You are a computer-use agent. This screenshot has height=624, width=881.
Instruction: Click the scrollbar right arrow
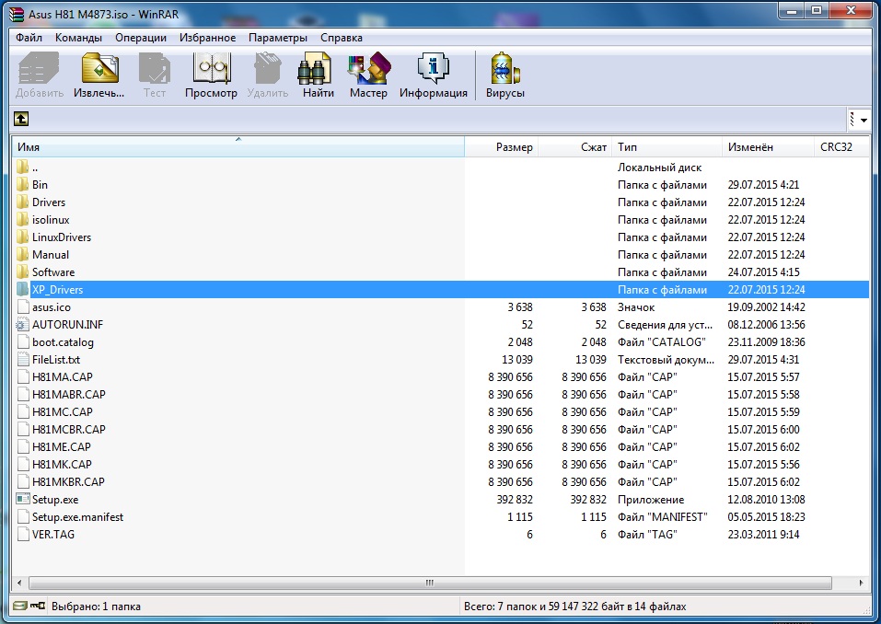pyautogui.click(x=861, y=583)
